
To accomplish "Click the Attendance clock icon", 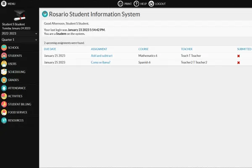I will pos(4,88).
